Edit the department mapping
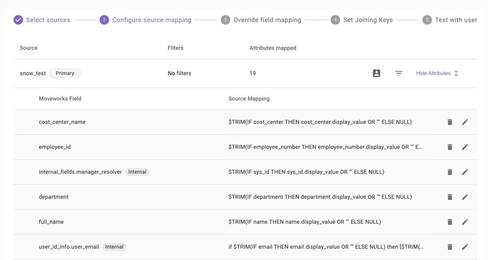The width and height of the screenshot is (488, 260). coord(465,197)
